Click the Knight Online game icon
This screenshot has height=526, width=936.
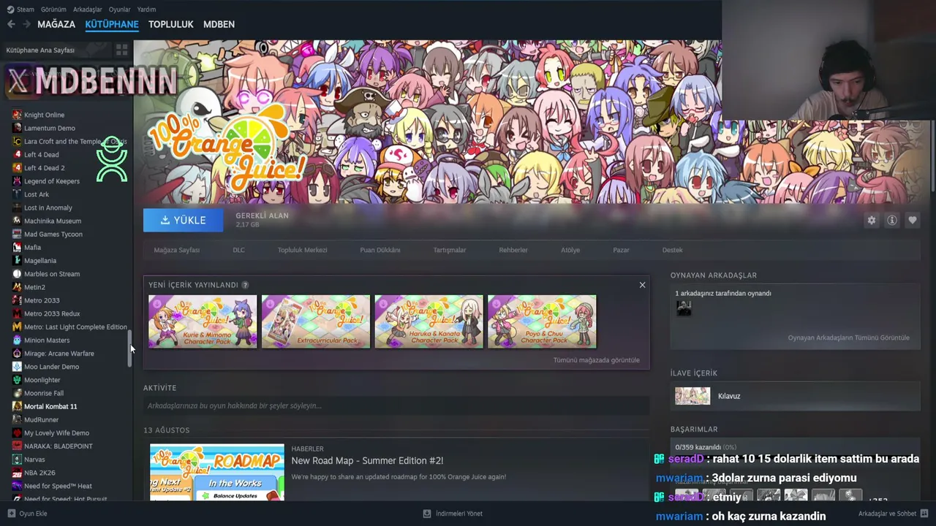(x=17, y=115)
